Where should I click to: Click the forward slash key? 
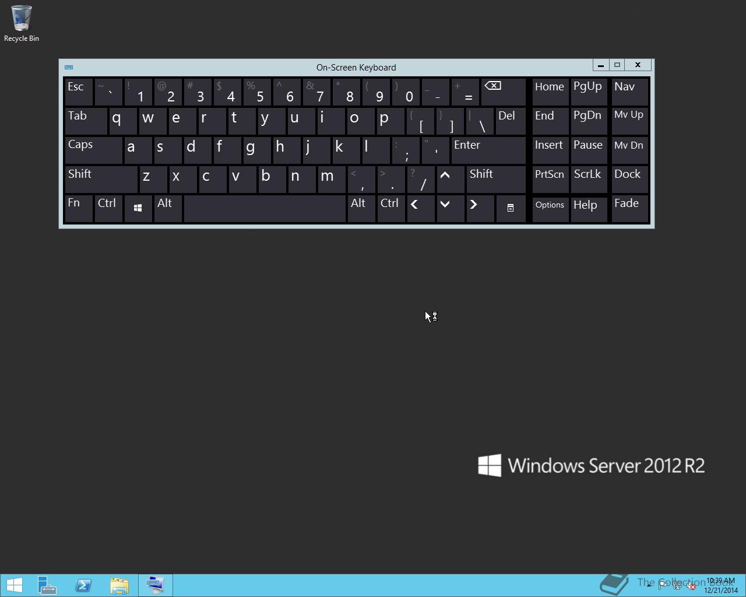pos(420,180)
